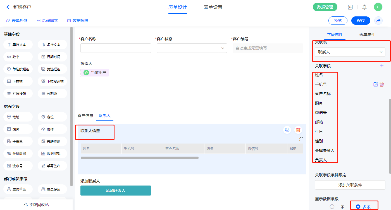The height and width of the screenshot is (210, 391).
Task: Click the fullscreen expand icon above table
Action: click(x=301, y=139)
